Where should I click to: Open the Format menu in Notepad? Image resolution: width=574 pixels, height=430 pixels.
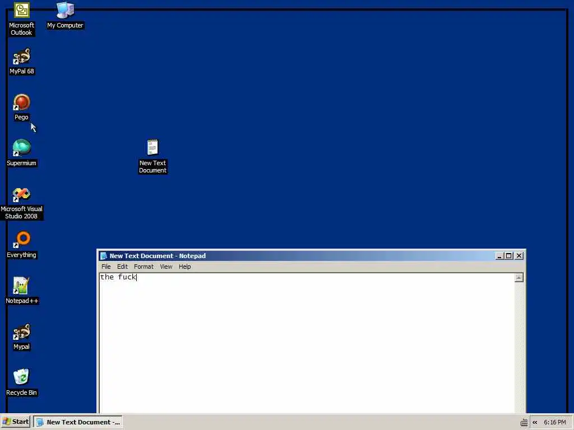[143, 267]
